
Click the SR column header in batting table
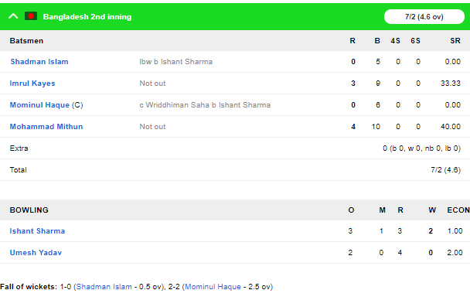tap(455, 41)
